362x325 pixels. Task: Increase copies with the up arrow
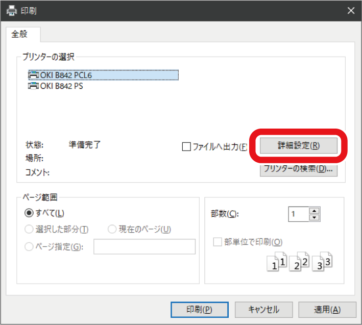(315, 210)
